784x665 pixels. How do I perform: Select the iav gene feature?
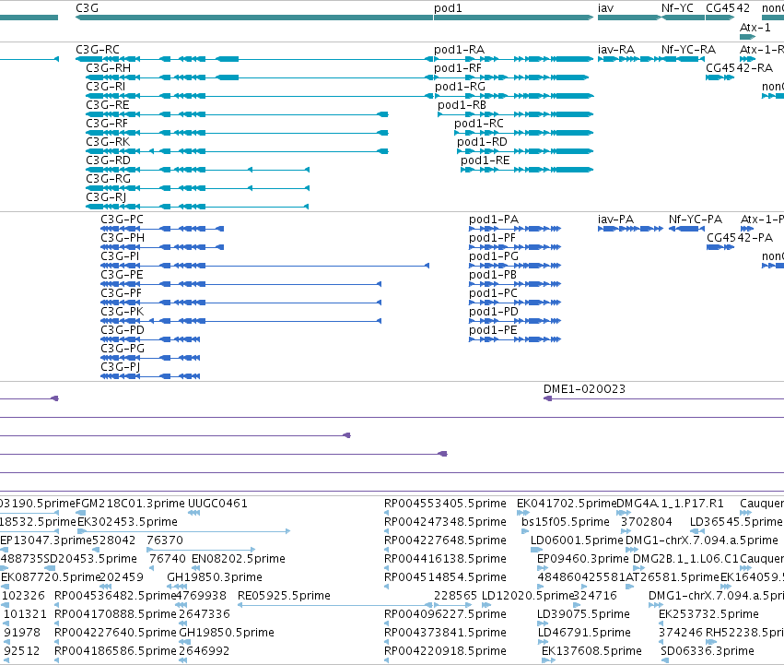629,18
